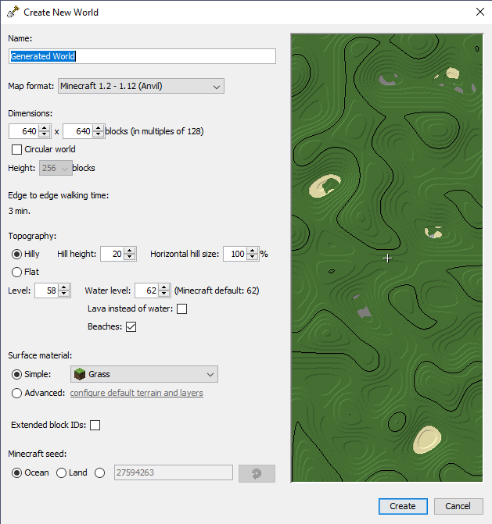Click the Water level number field
The image size is (492, 524).
146,291
